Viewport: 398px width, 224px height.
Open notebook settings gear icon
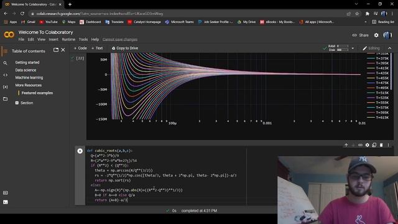click(x=376, y=35)
